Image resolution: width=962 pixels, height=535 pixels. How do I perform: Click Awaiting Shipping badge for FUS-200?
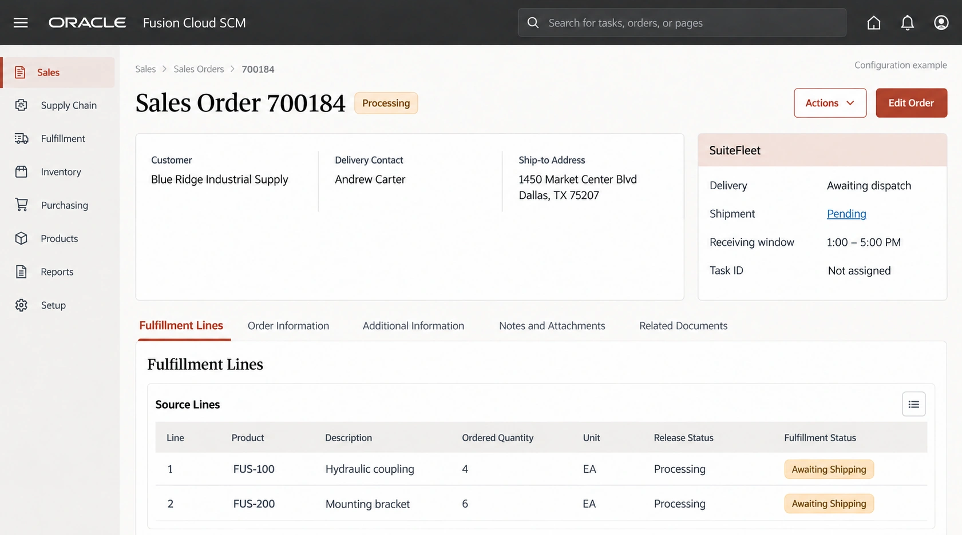coord(829,504)
